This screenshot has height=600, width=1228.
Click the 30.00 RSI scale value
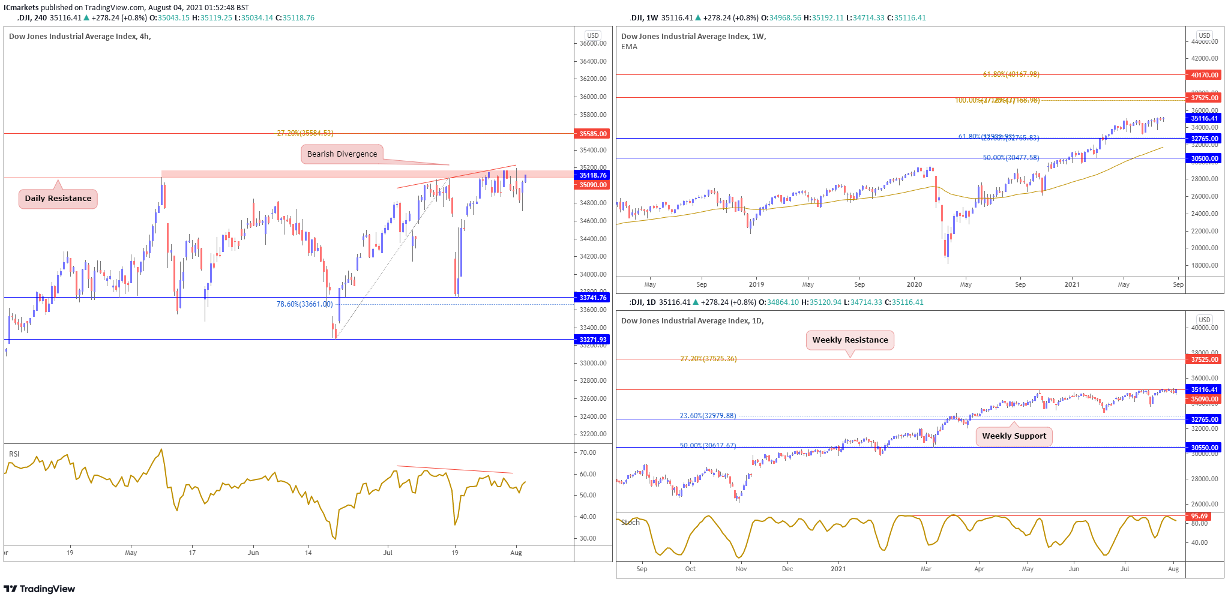click(x=588, y=539)
